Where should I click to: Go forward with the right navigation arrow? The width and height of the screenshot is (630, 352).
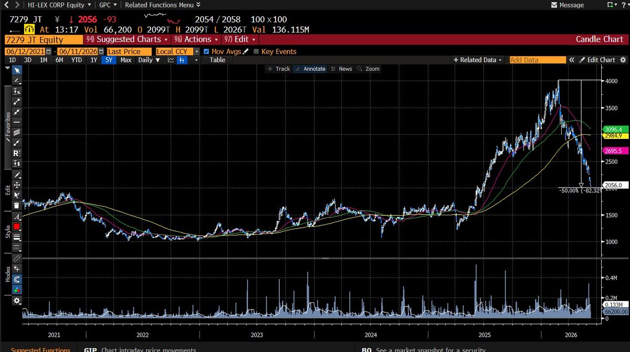16,5
